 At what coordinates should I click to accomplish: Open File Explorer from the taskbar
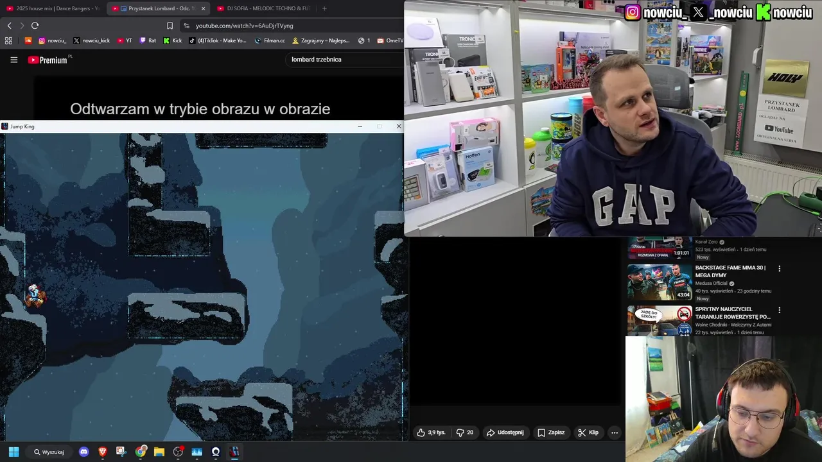pyautogui.click(x=159, y=452)
